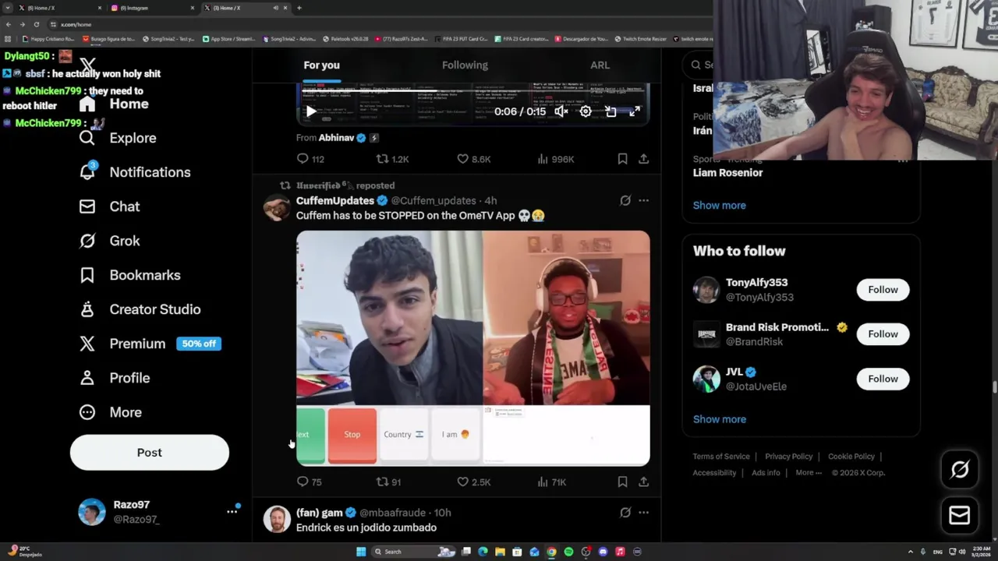The width and height of the screenshot is (998, 561).
Task: Repost the post with 91 reposts
Action: tap(388, 482)
